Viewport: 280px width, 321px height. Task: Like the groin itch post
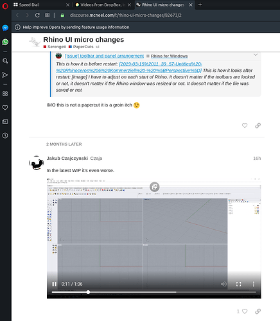[x=245, y=126]
